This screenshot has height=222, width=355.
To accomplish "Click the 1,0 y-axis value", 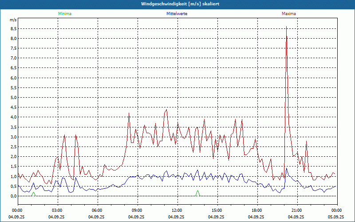I will coord(13,176).
